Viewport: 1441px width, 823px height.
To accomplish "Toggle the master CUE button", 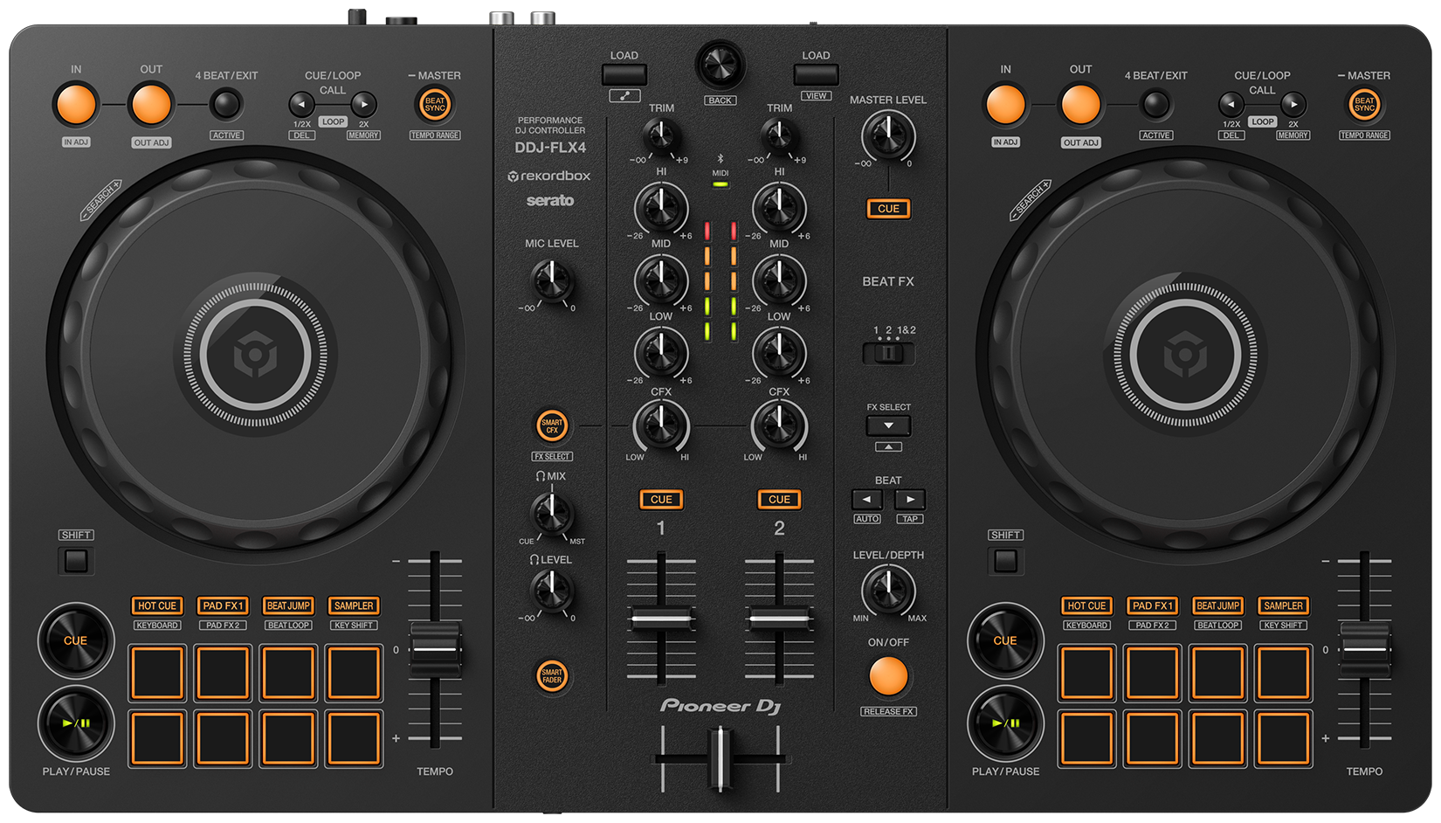I will 888,209.
